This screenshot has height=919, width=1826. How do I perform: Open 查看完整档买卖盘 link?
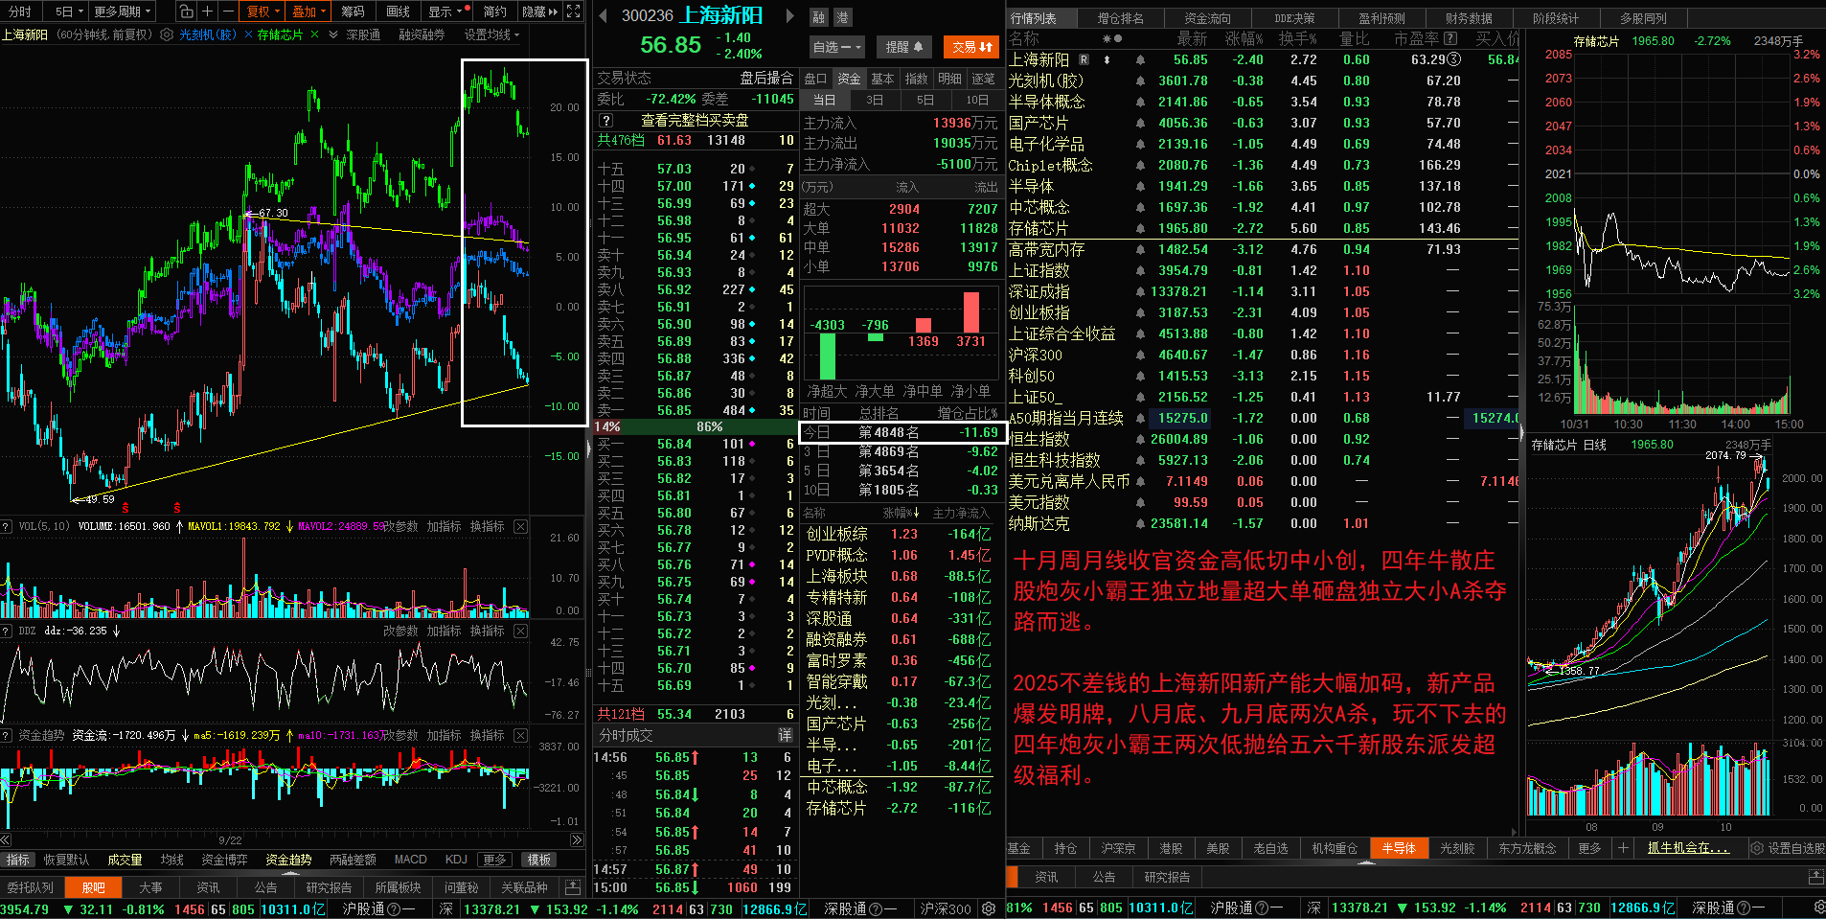[x=695, y=121]
